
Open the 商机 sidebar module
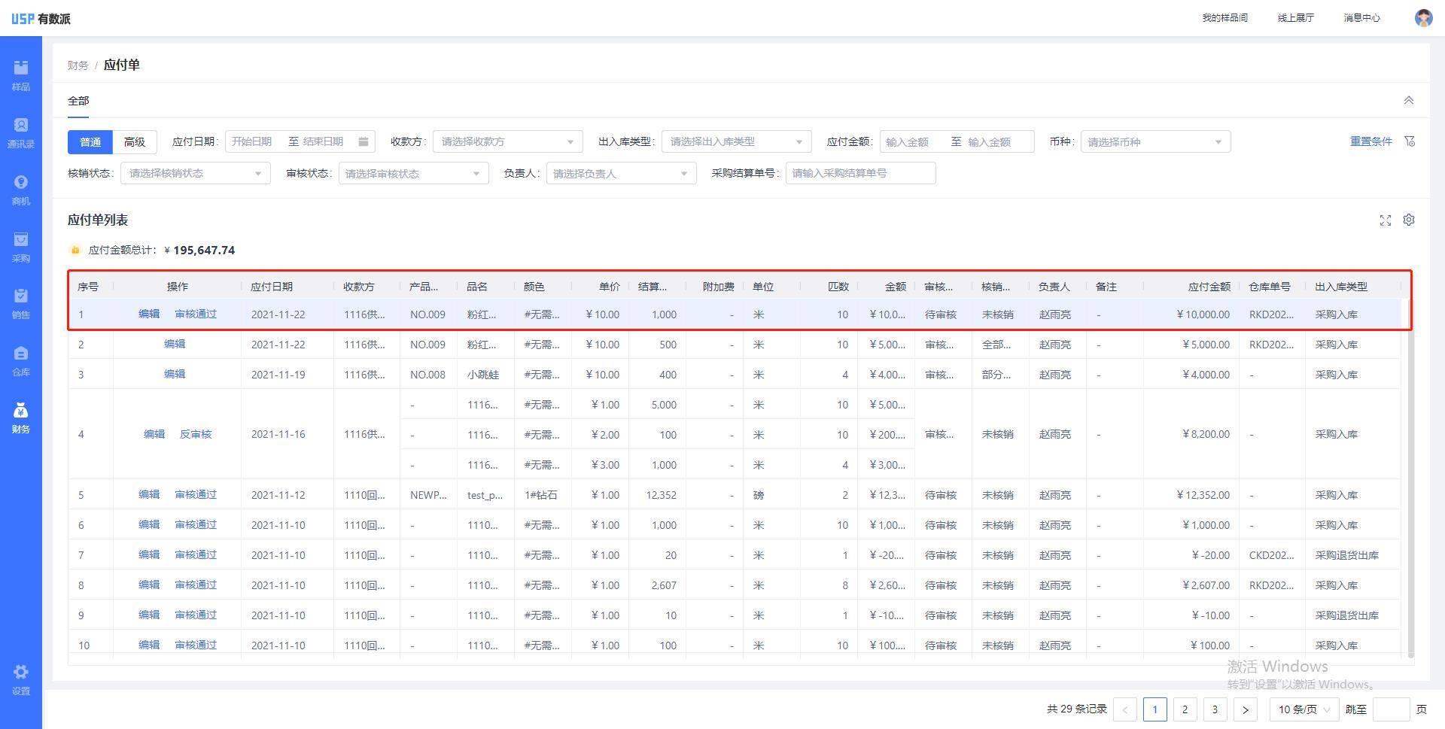click(21, 190)
